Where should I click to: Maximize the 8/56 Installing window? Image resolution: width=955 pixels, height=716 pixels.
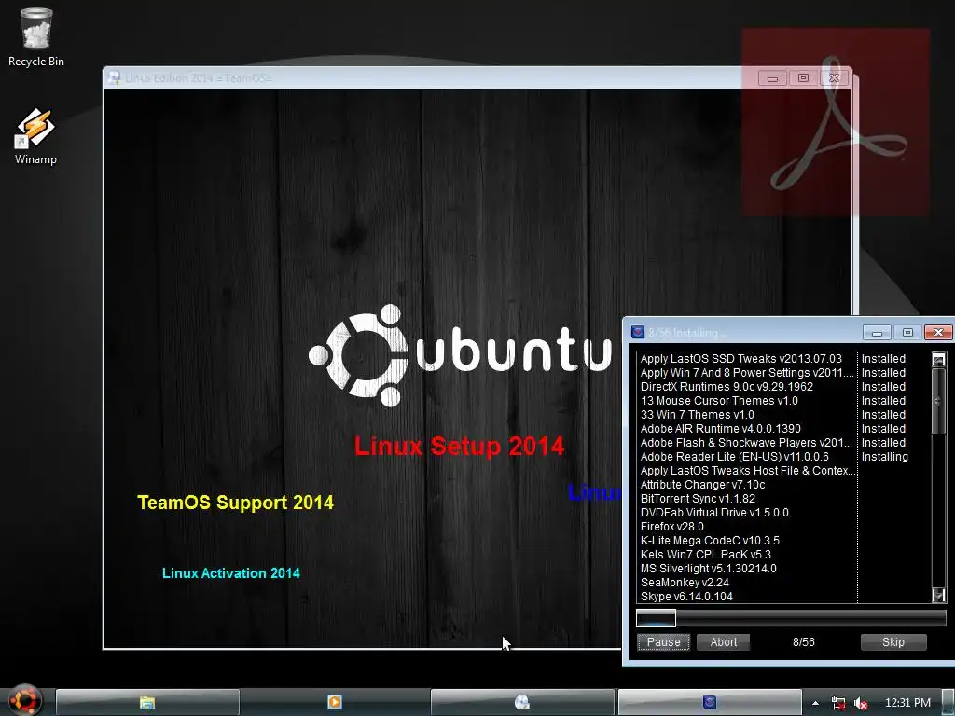tap(907, 333)
